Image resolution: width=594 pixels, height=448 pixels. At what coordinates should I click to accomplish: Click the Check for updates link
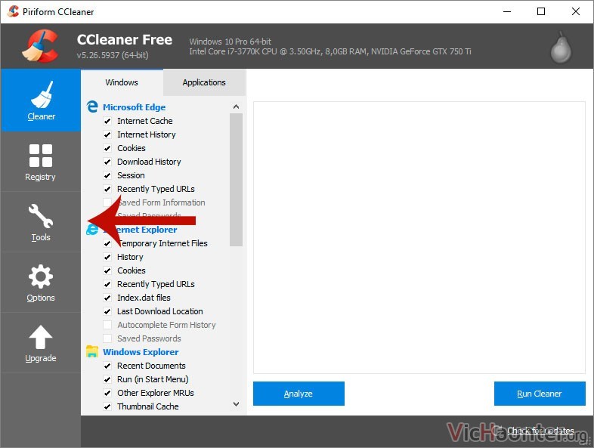(540, 431)
